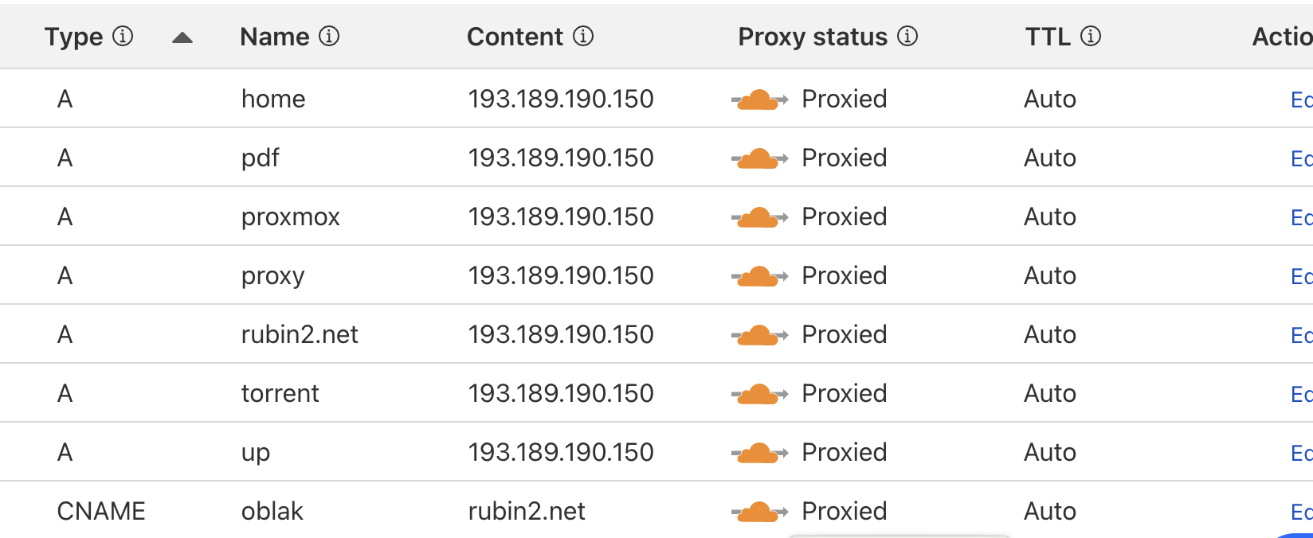Screen dimensions: 1313x538
Task: Select the pdf record name cell
Action: pos(261,158)
